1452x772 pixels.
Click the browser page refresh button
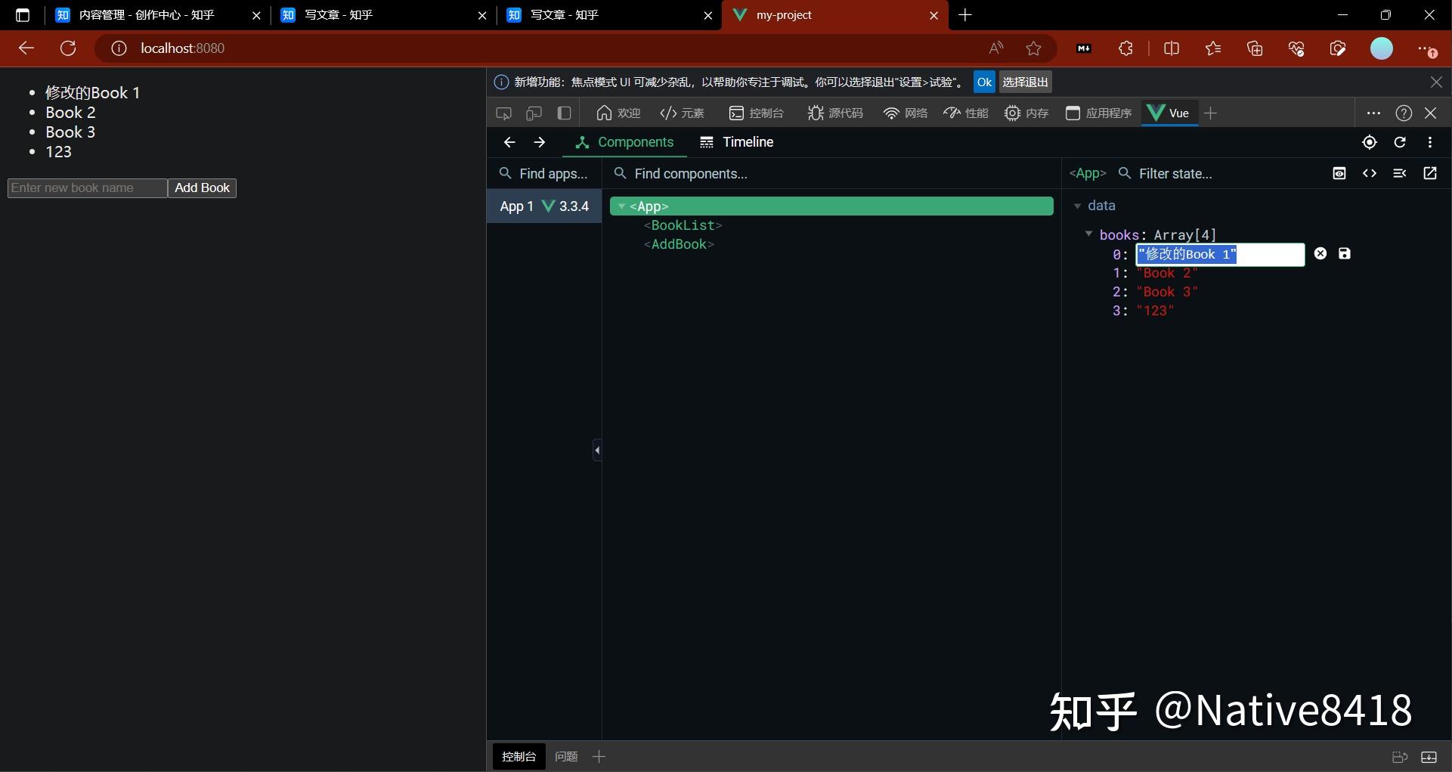(68, 48)
